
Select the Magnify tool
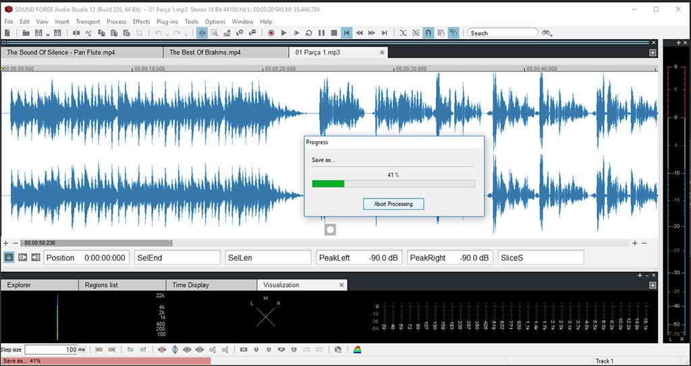[x=215, y=33]
